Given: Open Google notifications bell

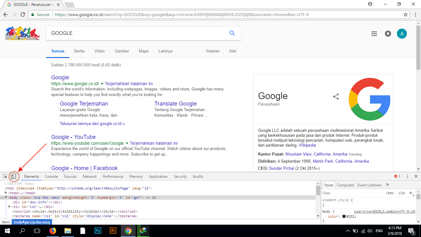Looking at the screenshot, I should click(388, 34).
